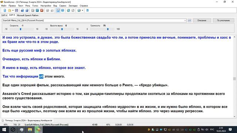This screenshot has height=133, width=237.
Task: Click the scrollbar up arrow in text area
Action: [234, 37]
